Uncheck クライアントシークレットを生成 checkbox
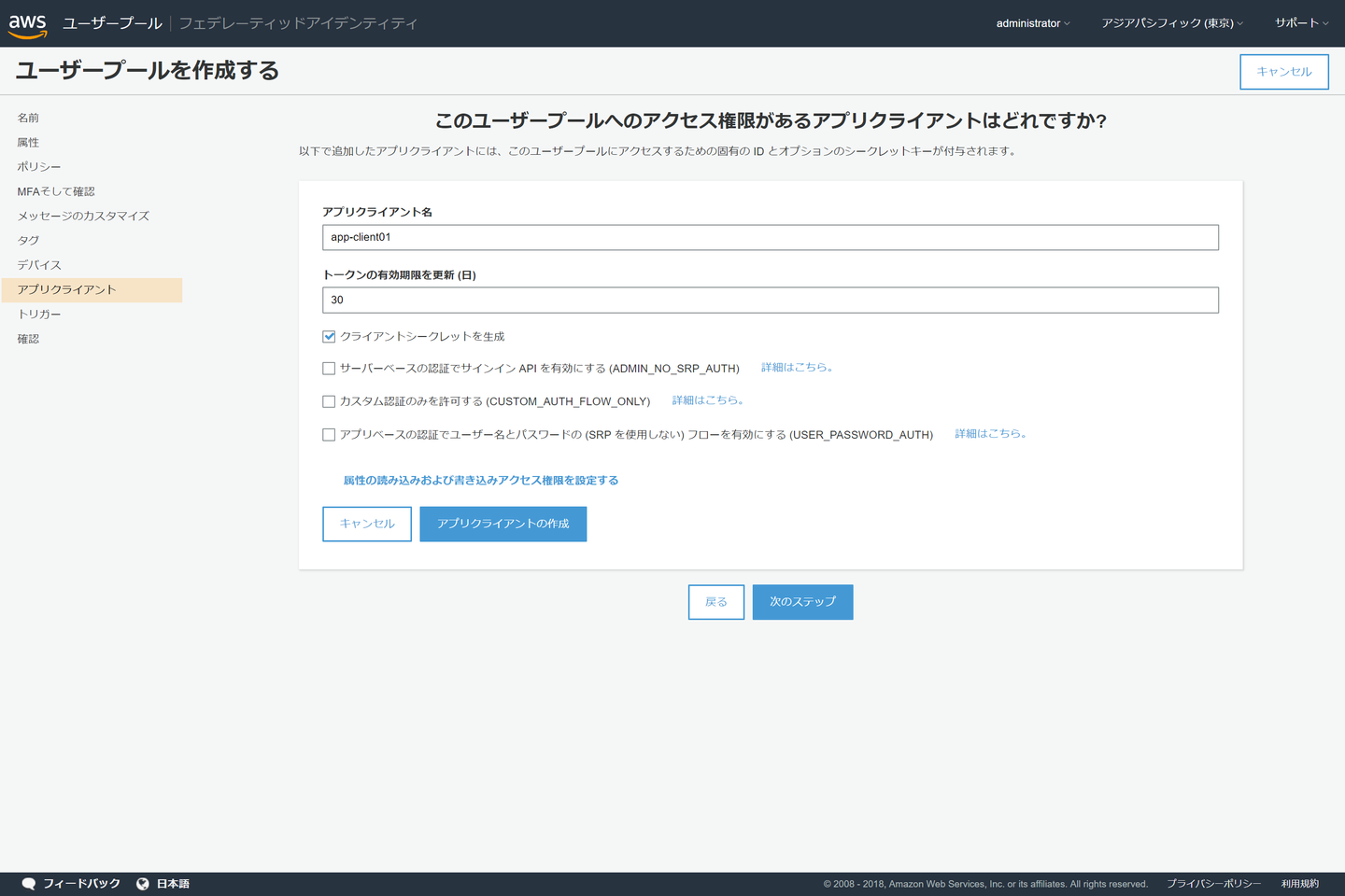Image resolution: width=1345 pixels, height=896 pixels. 329,337
